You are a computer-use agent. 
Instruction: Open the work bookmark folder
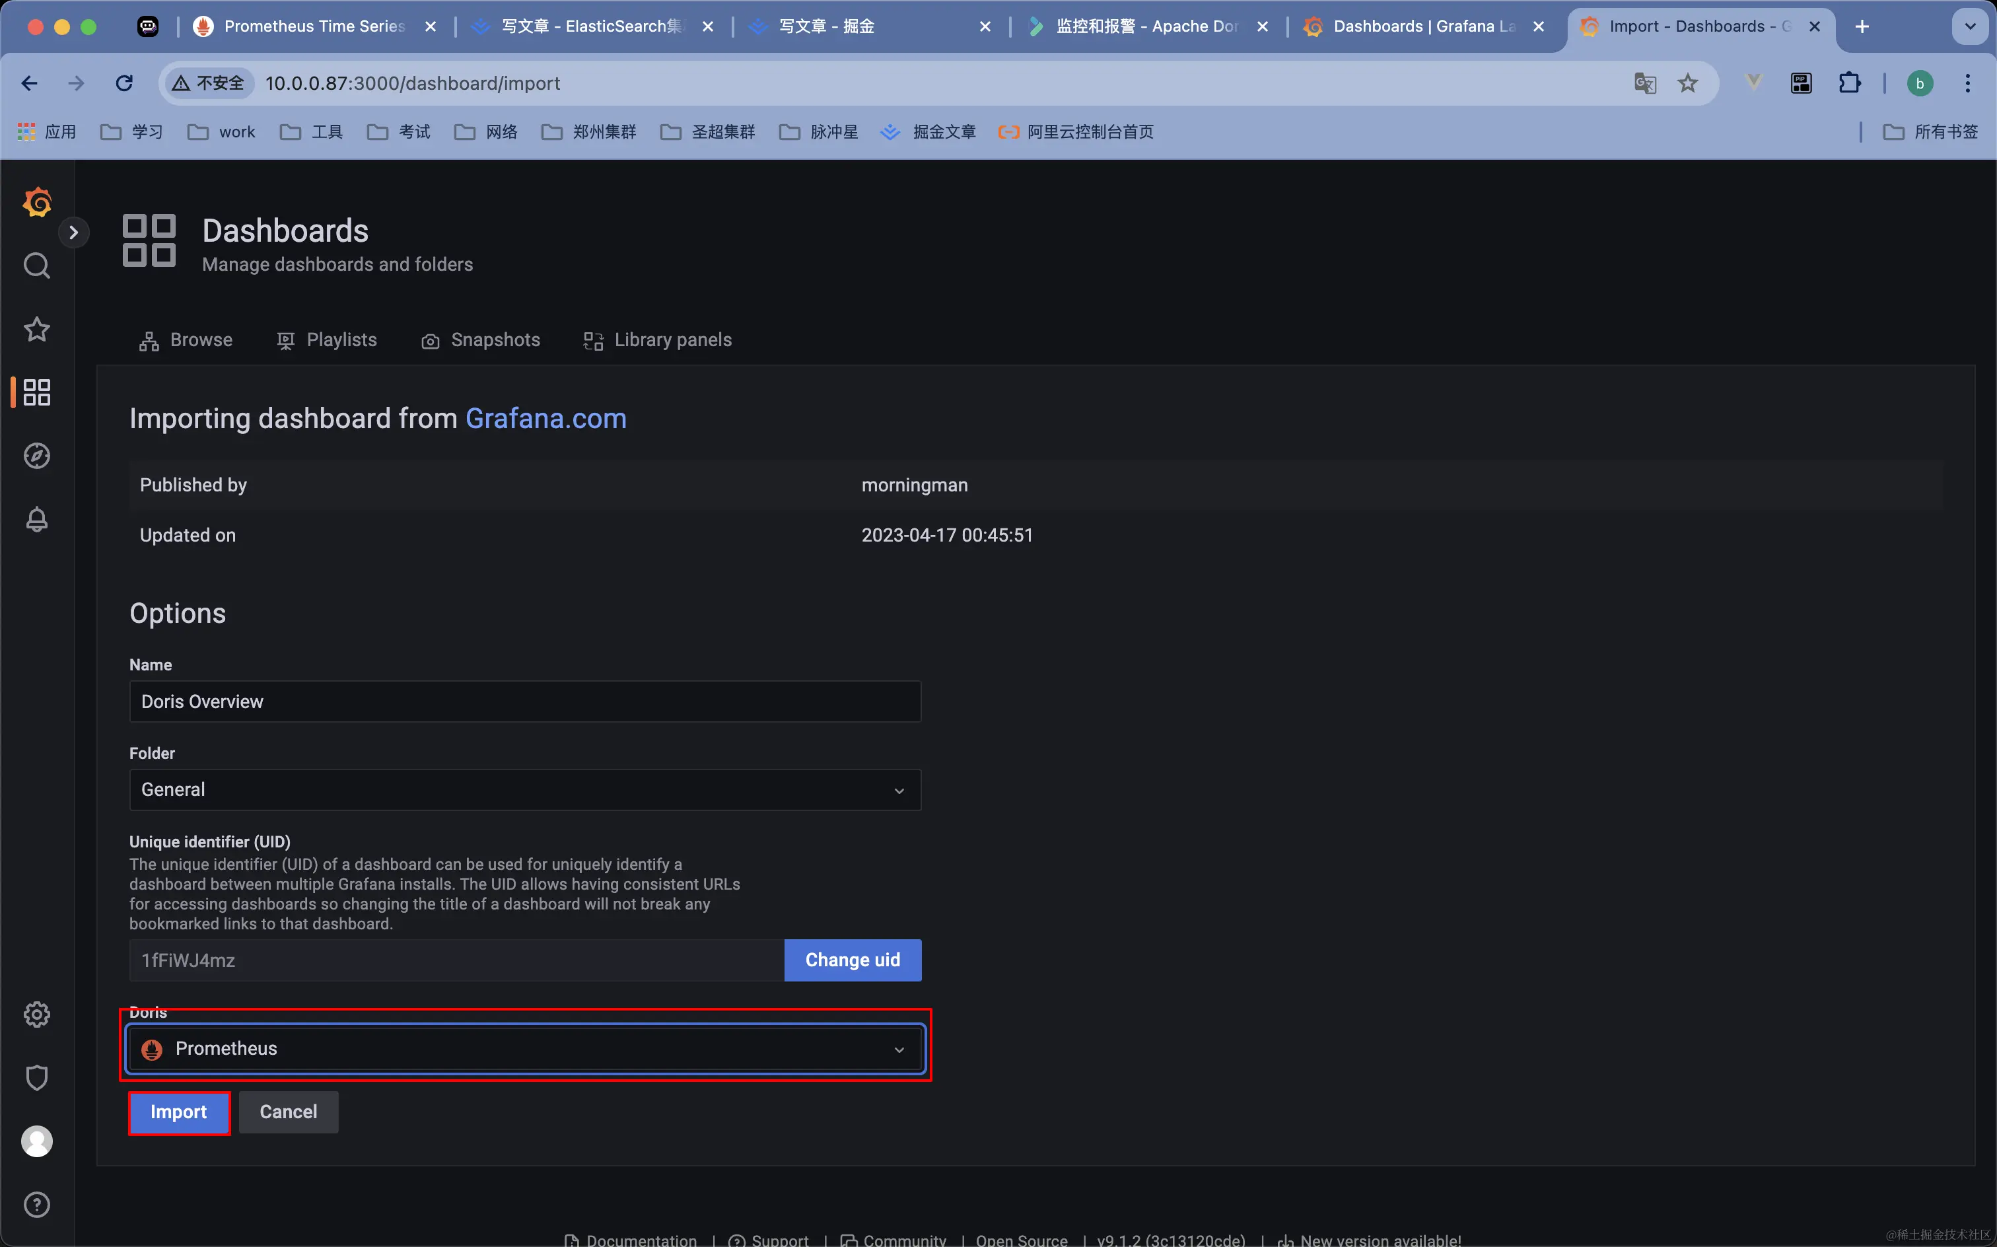[222, 132]
